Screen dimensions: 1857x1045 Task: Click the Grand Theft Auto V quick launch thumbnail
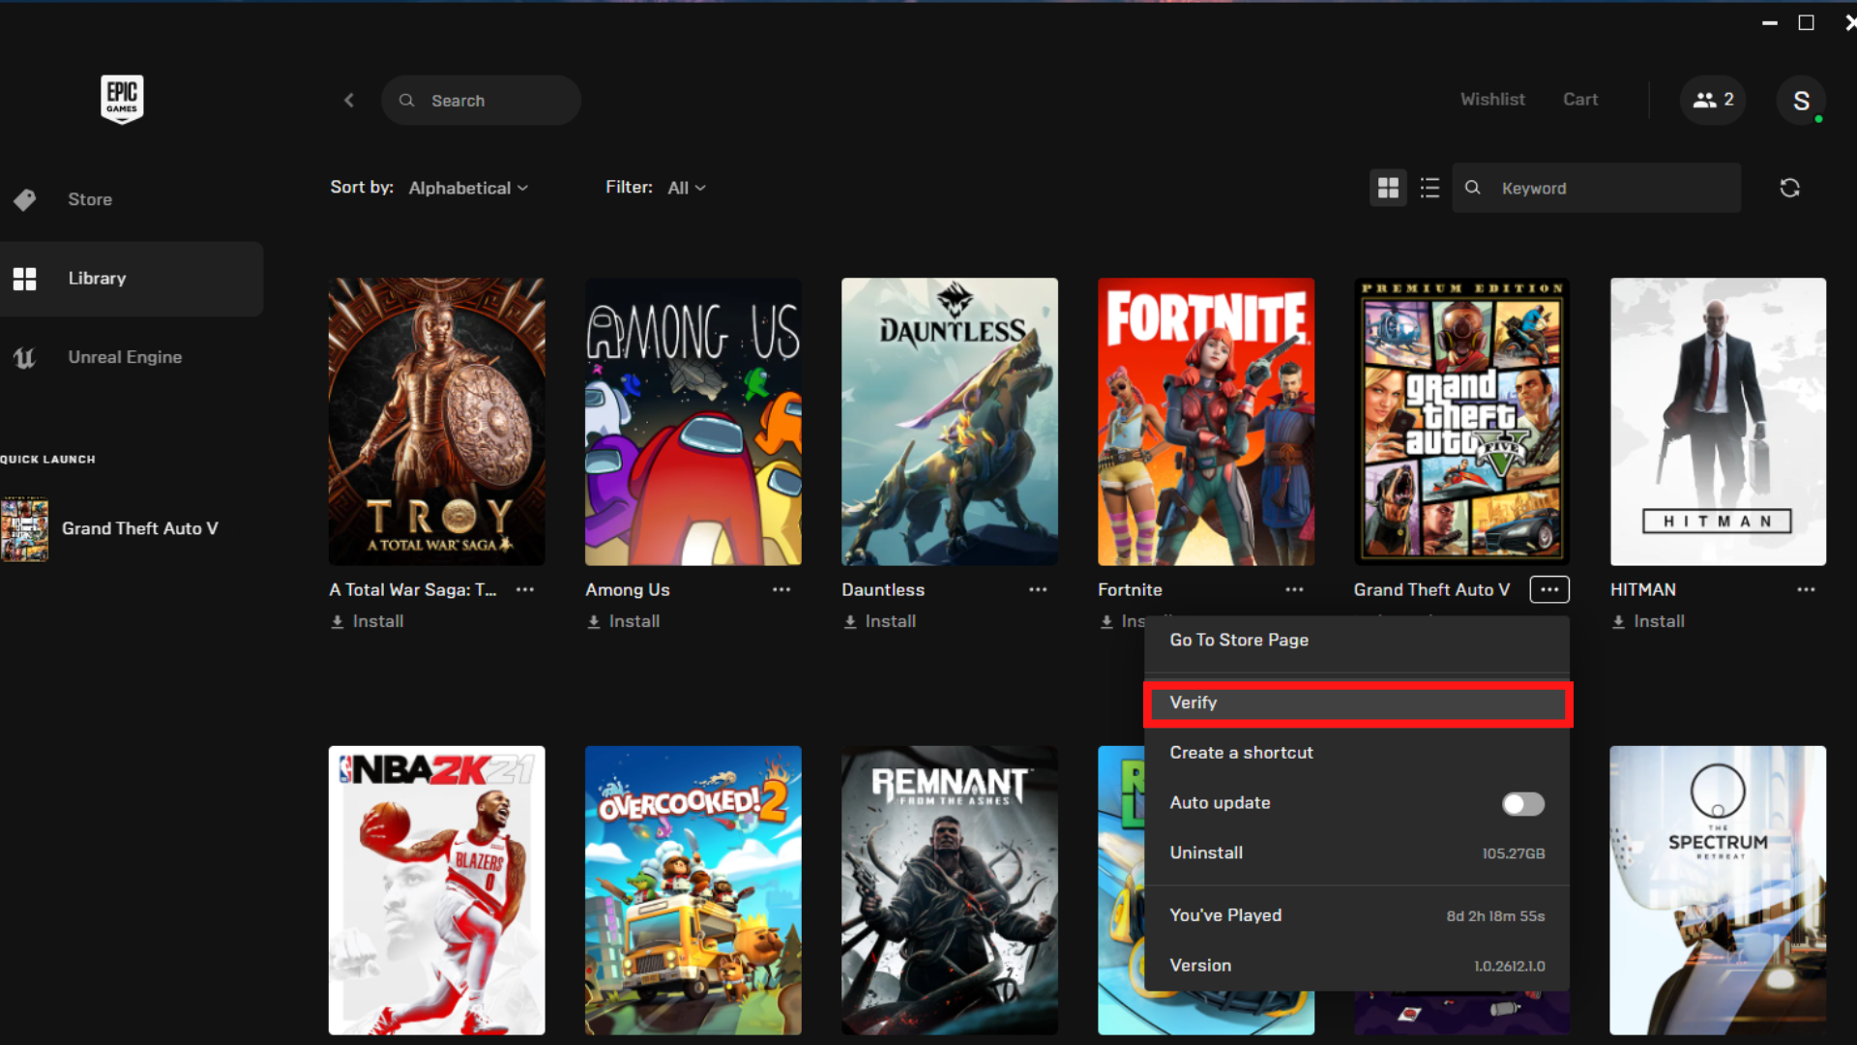pyautogui.click(x=25, y=528)
